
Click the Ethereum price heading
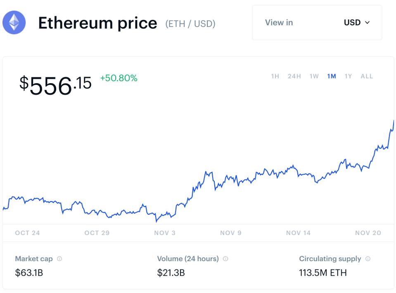98,23
